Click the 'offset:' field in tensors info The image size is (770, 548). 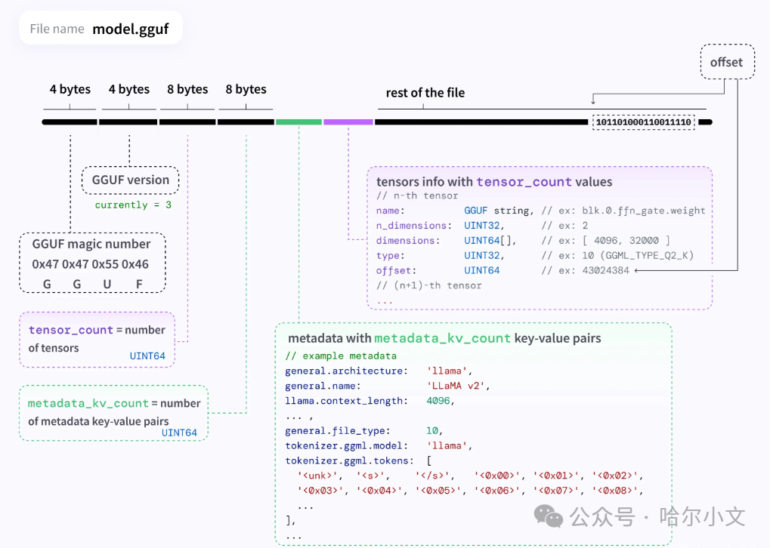coord(396,271)
